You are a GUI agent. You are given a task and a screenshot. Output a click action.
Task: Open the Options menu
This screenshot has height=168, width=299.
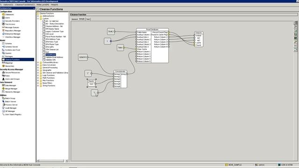click(8, 5)
